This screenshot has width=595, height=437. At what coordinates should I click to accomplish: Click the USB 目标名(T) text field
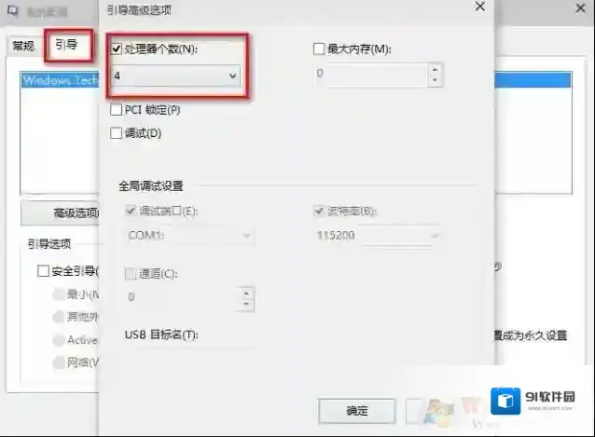188,350
